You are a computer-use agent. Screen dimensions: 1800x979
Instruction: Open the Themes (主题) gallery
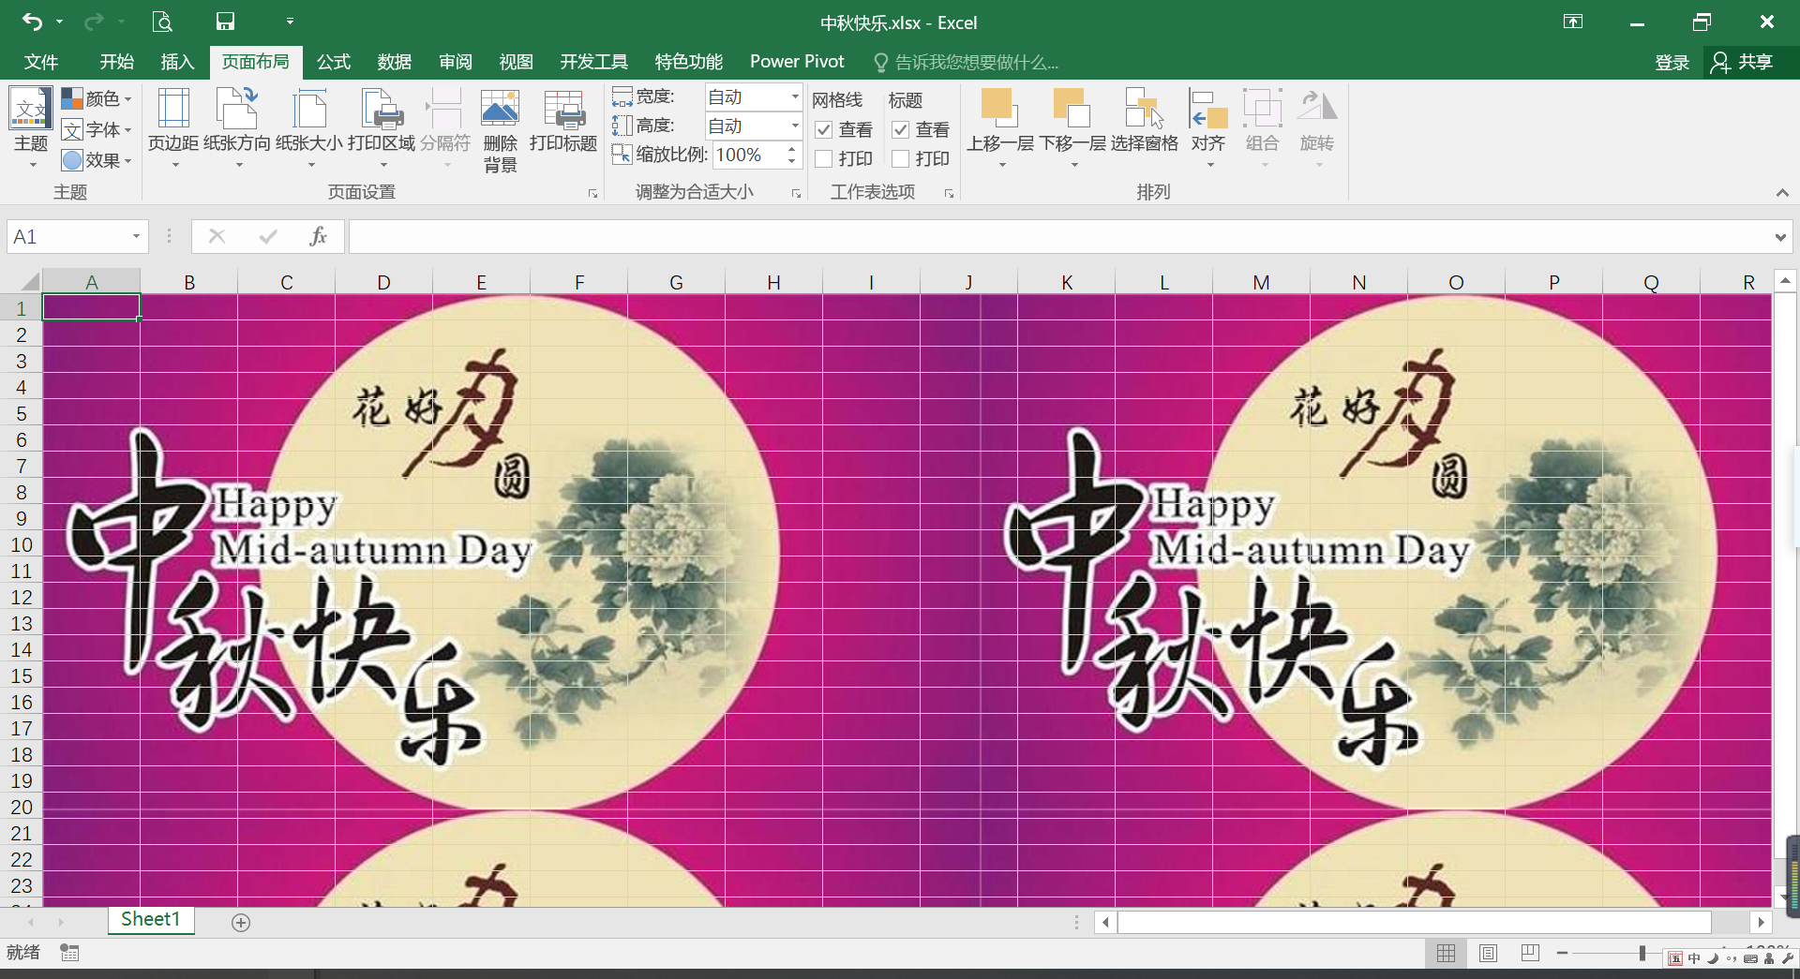[31, 129]
